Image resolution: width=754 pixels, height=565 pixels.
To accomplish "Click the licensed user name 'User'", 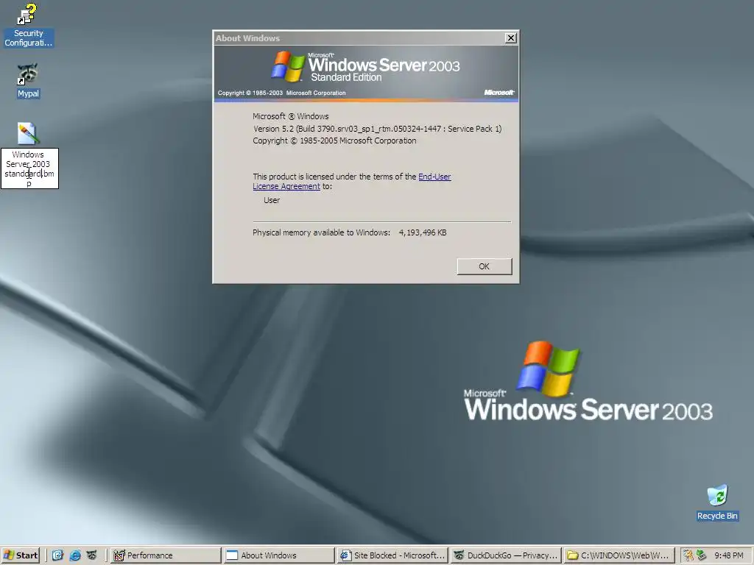I will pos(272,200).
